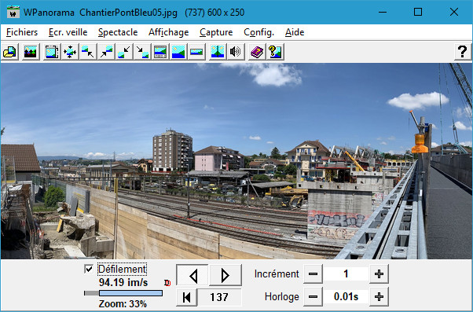This screenshot has width=473, height=312.
Task: Click the arrow pointing to the lower-left icon
Action: click(x=124, y=52)
